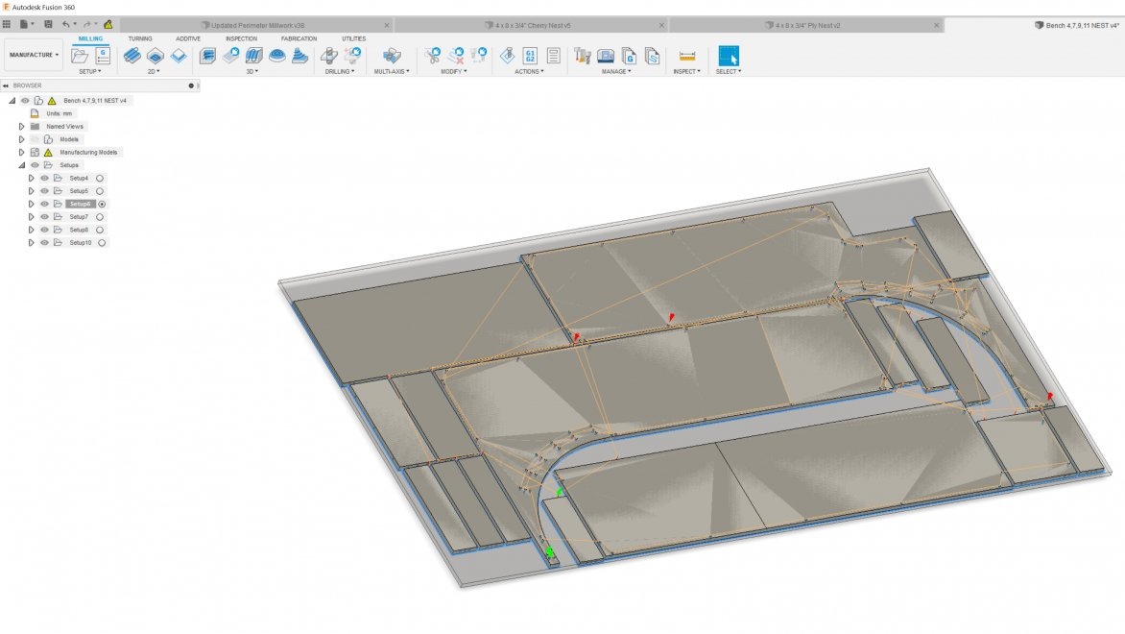Click the New Setup folder icon

[x=80, y=56]
